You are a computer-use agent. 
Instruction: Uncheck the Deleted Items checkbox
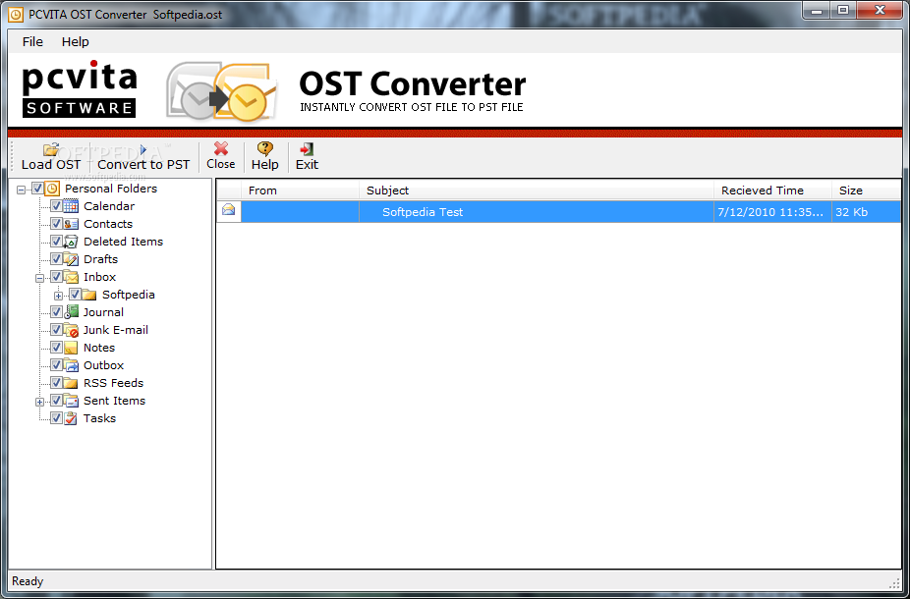point(56,242)
